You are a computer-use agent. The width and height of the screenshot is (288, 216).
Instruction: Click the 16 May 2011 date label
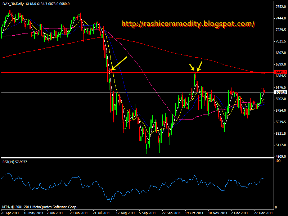tap(33, 213)
